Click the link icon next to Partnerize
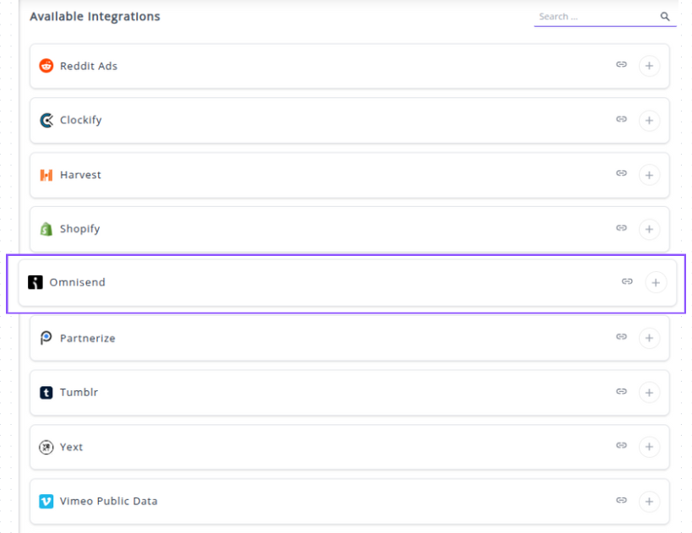692x533 pixels. [x=621, y=337]
